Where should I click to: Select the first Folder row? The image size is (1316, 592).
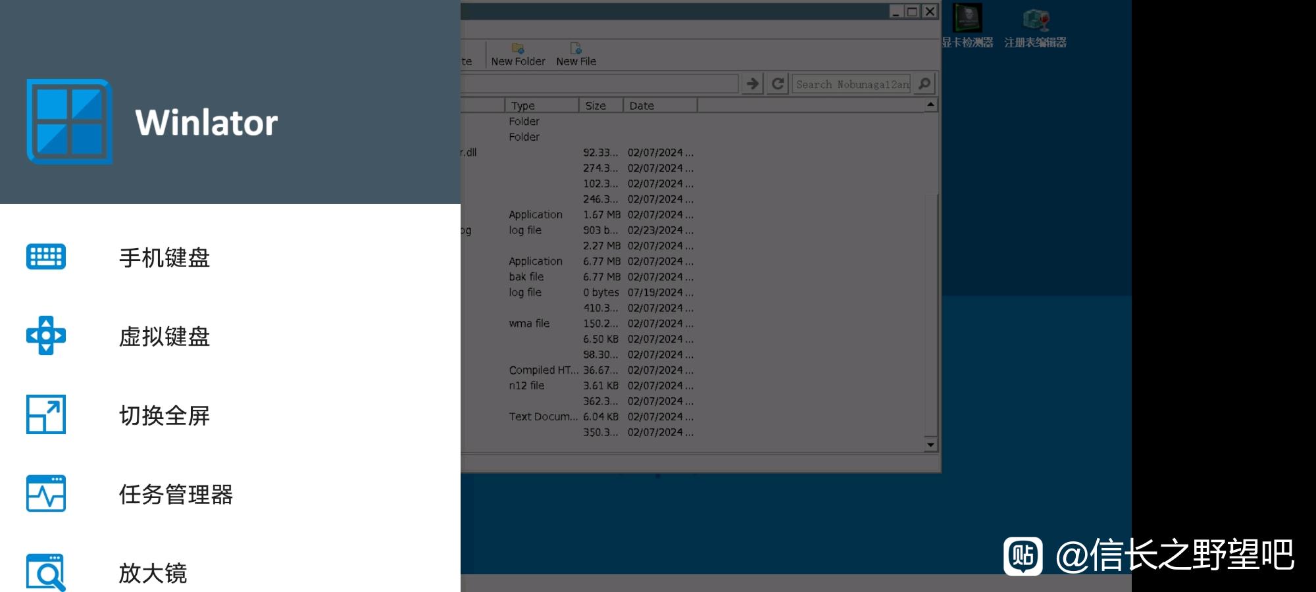tap(692, 121)
